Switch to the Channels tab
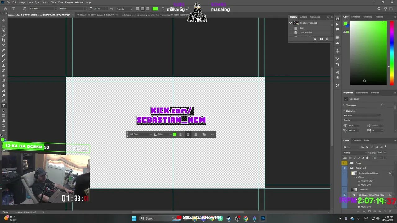Image resolution: width=397 pixels, height=223 pixels. coord(356,140)
